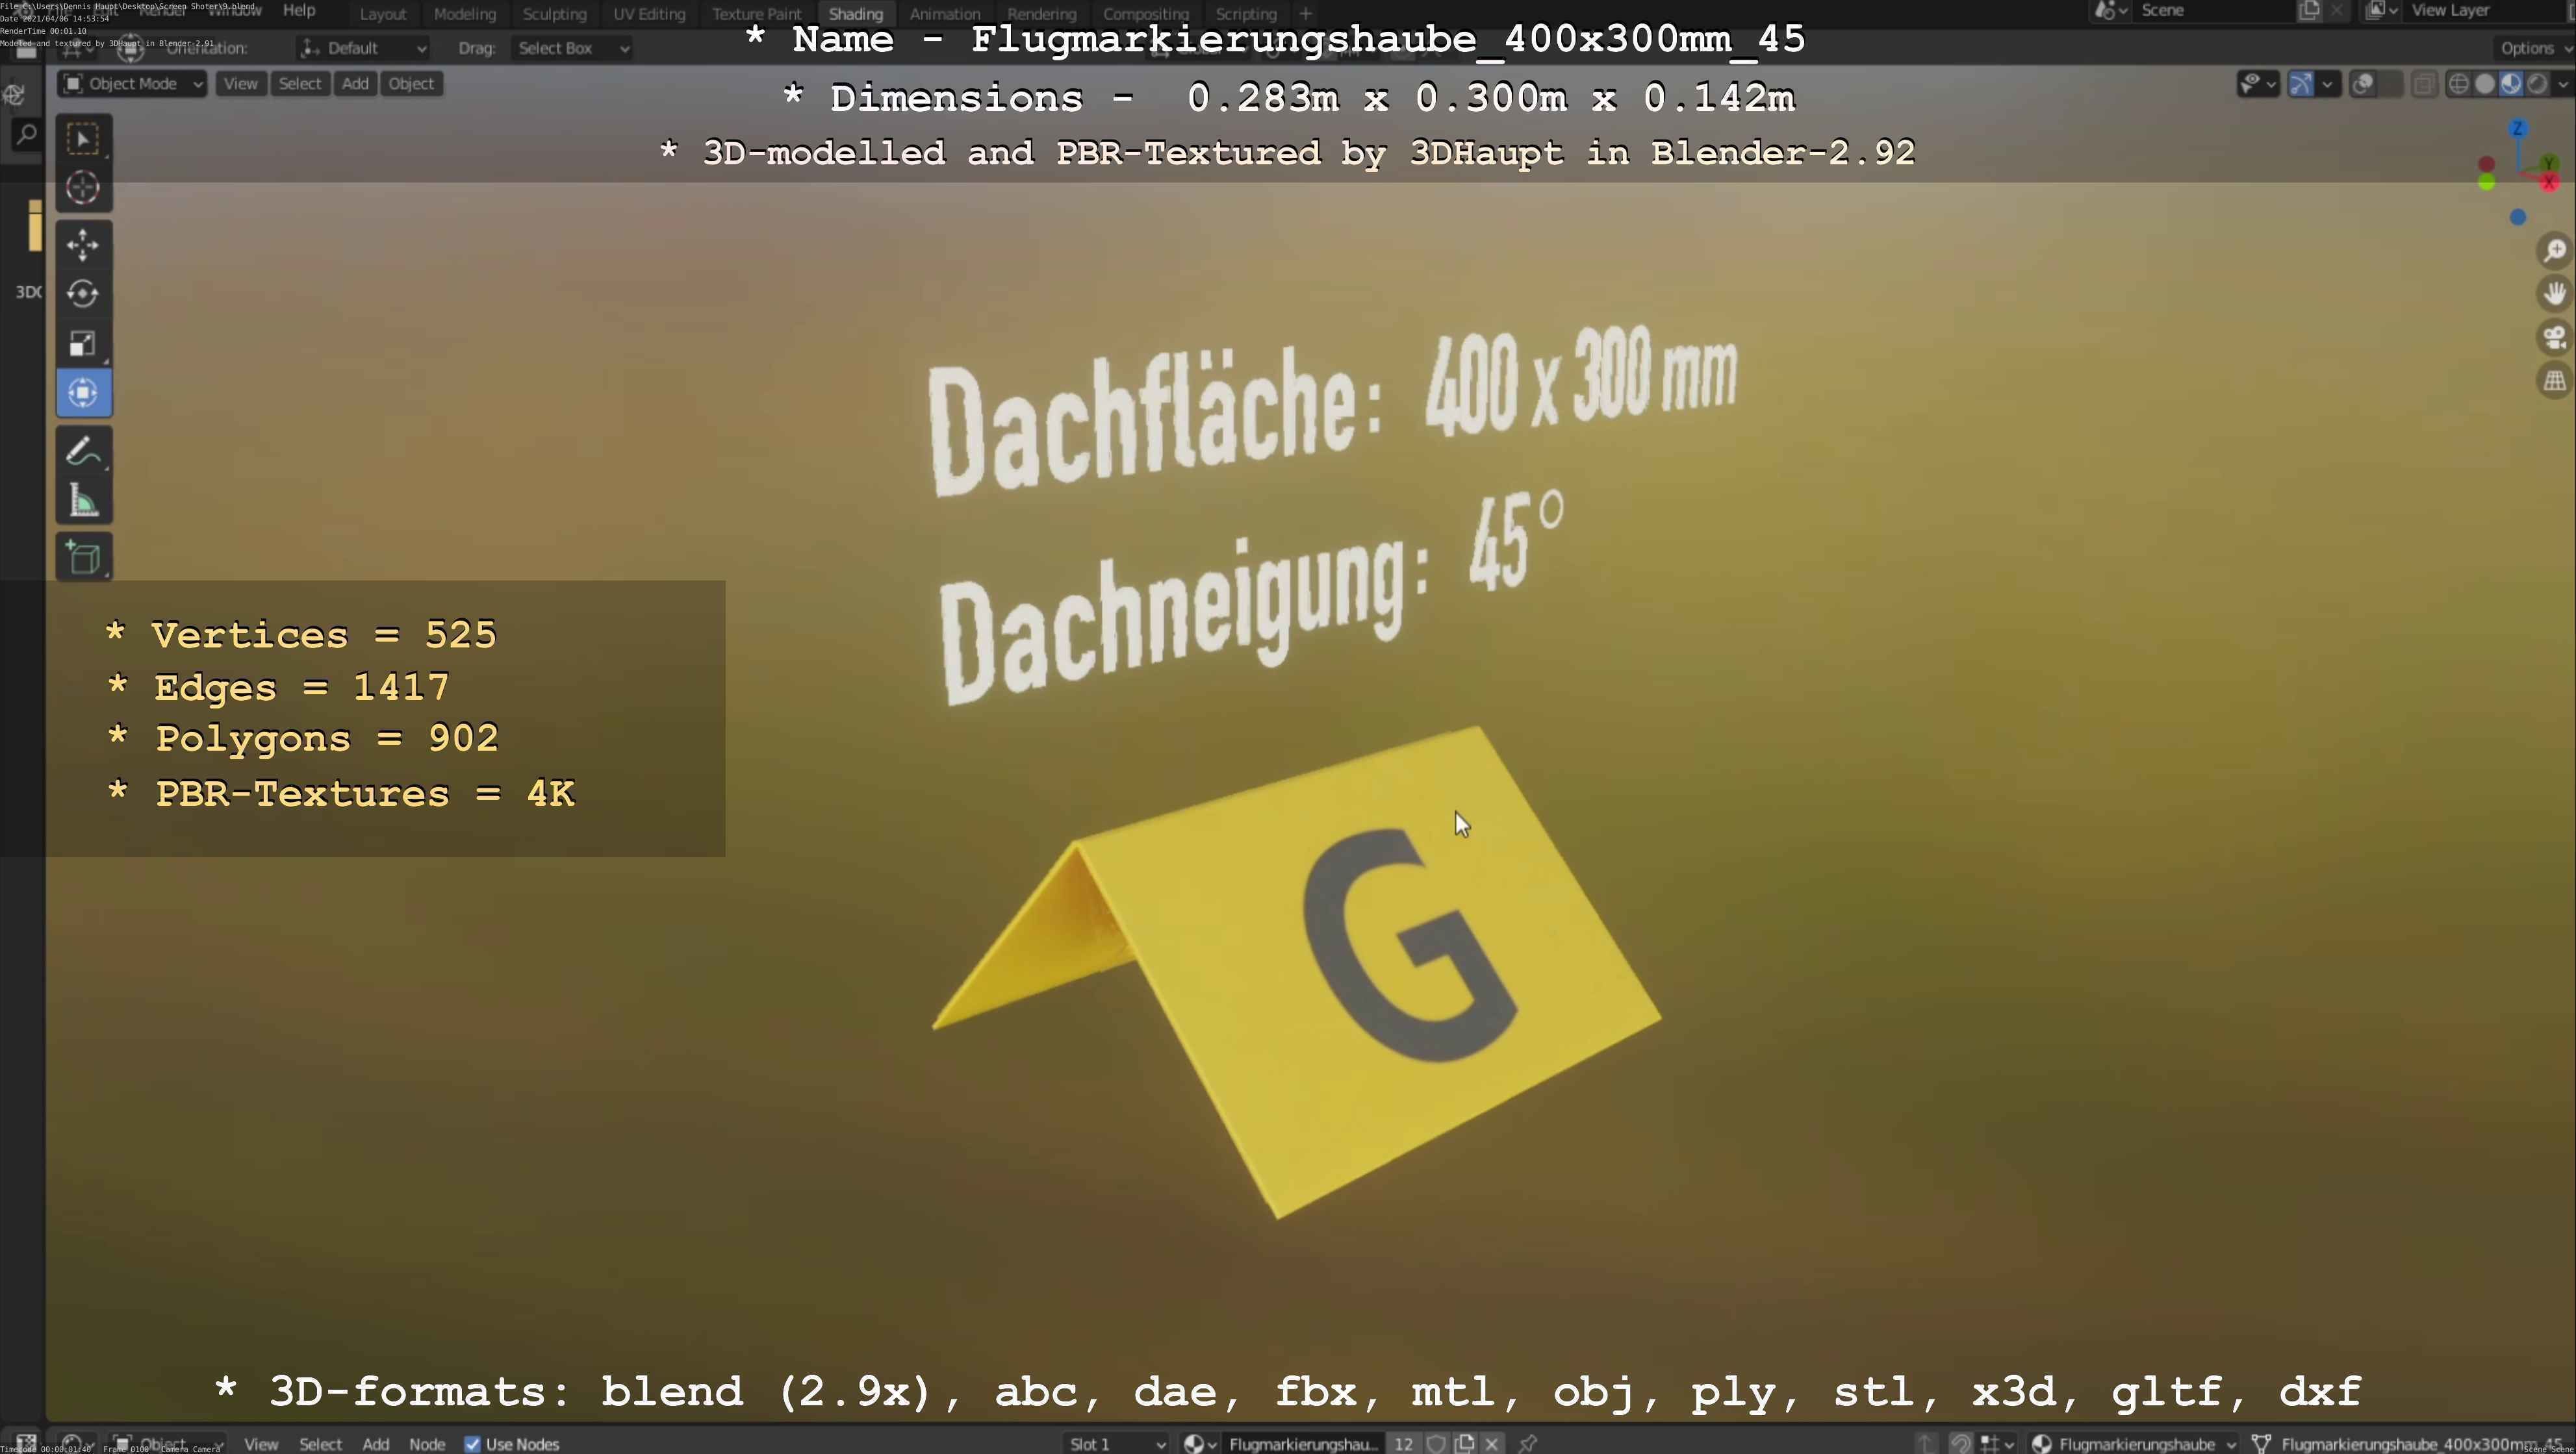Expand the Slot 1 material dropdown

point(1116,1444)
